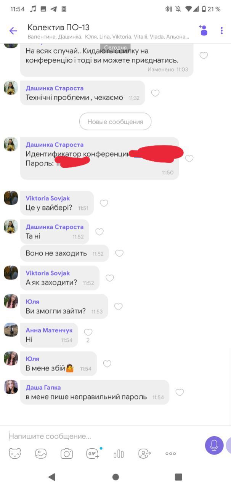Open the GIF creator icon
Viewport: 231px width, 488px height.
93,453
